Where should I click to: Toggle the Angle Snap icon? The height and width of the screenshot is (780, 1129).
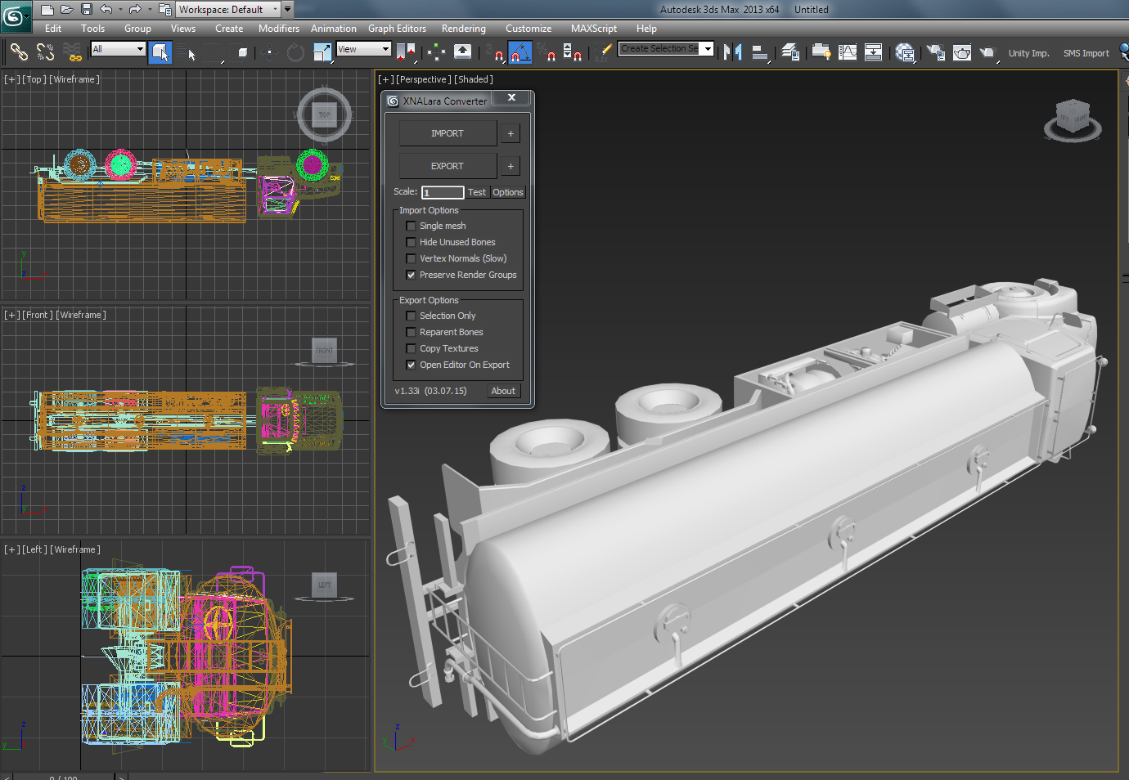[520, 53]
